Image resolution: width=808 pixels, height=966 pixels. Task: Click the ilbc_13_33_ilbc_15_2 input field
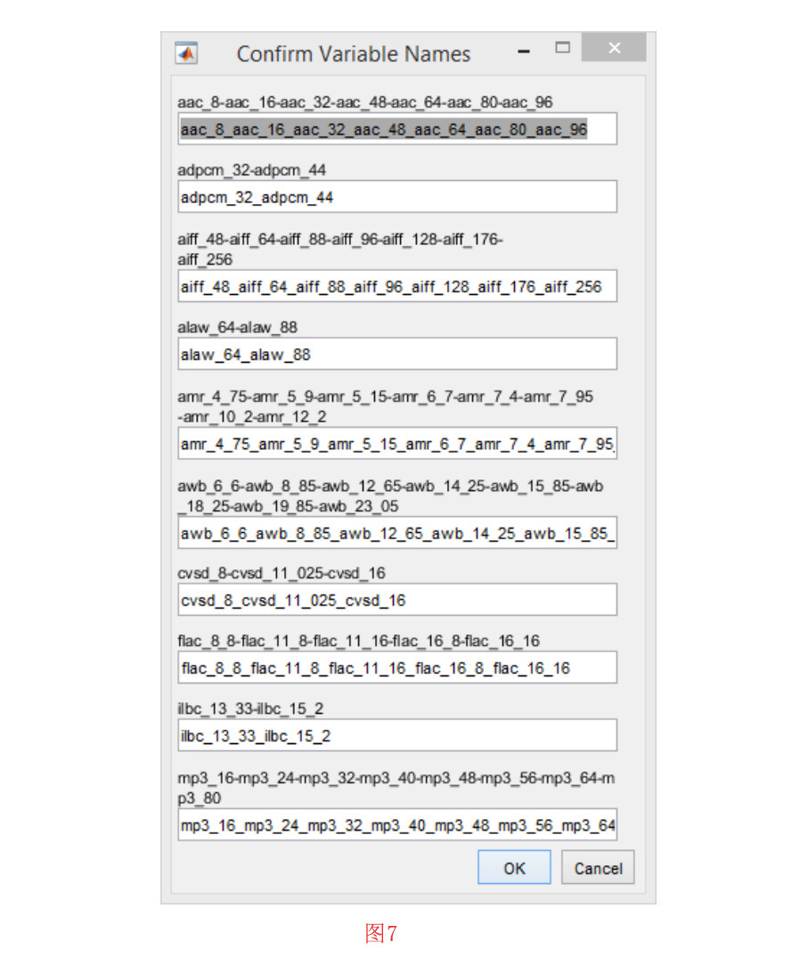pos(396,736)
